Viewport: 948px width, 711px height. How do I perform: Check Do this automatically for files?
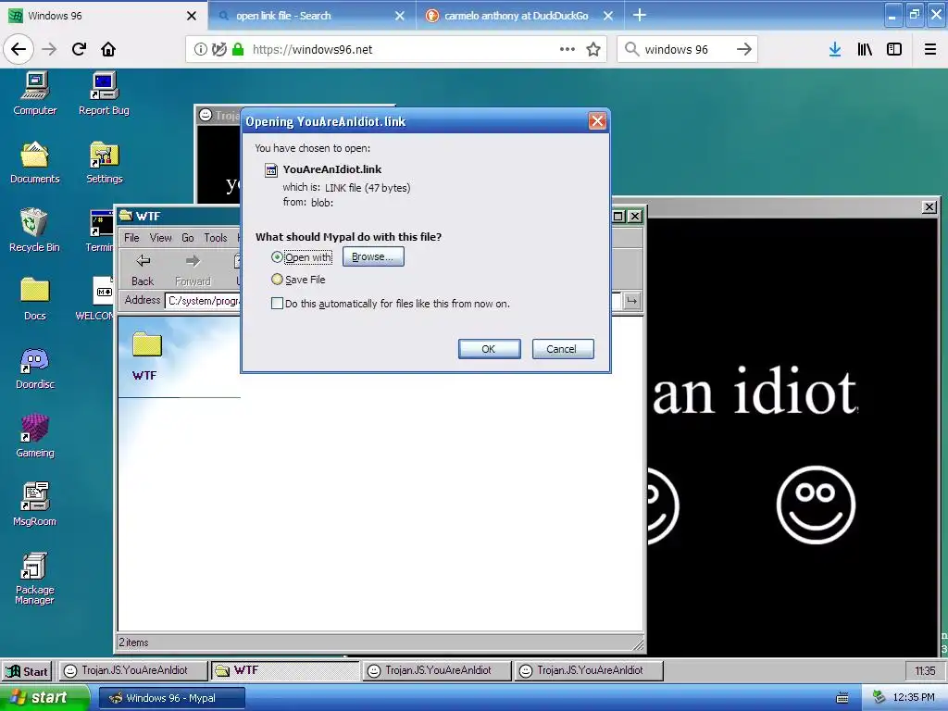point(277,304)
